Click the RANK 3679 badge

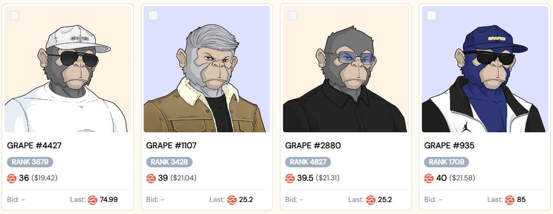tap(30, 162)
